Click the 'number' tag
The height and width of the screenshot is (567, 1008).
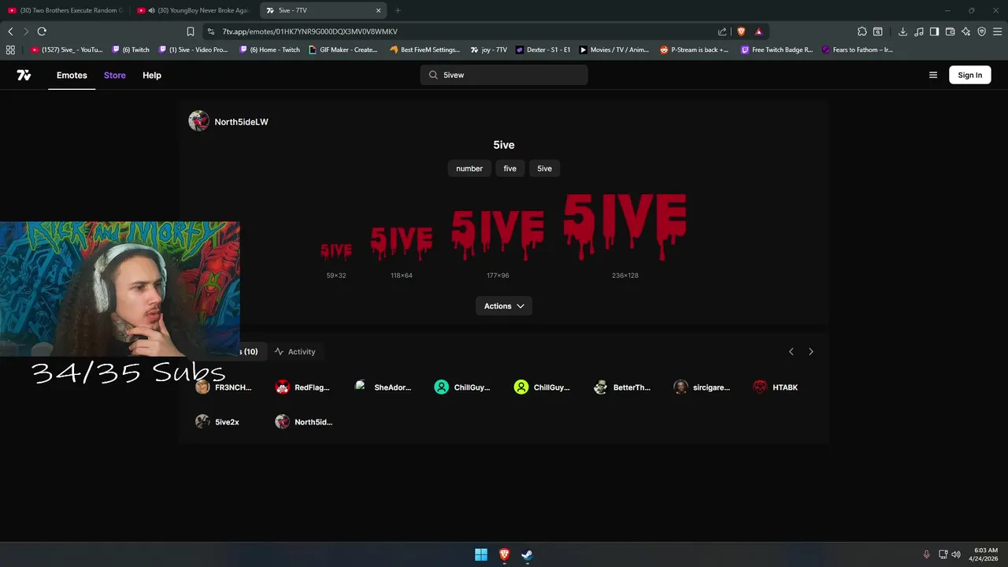pyautogui.click(x=469, y=169)
